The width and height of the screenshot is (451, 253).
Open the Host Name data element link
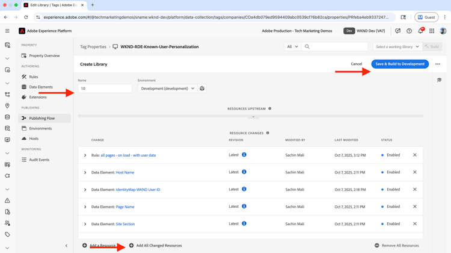125,173
